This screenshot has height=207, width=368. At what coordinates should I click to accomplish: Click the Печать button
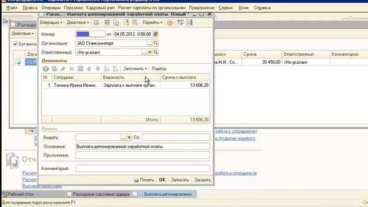144,180
